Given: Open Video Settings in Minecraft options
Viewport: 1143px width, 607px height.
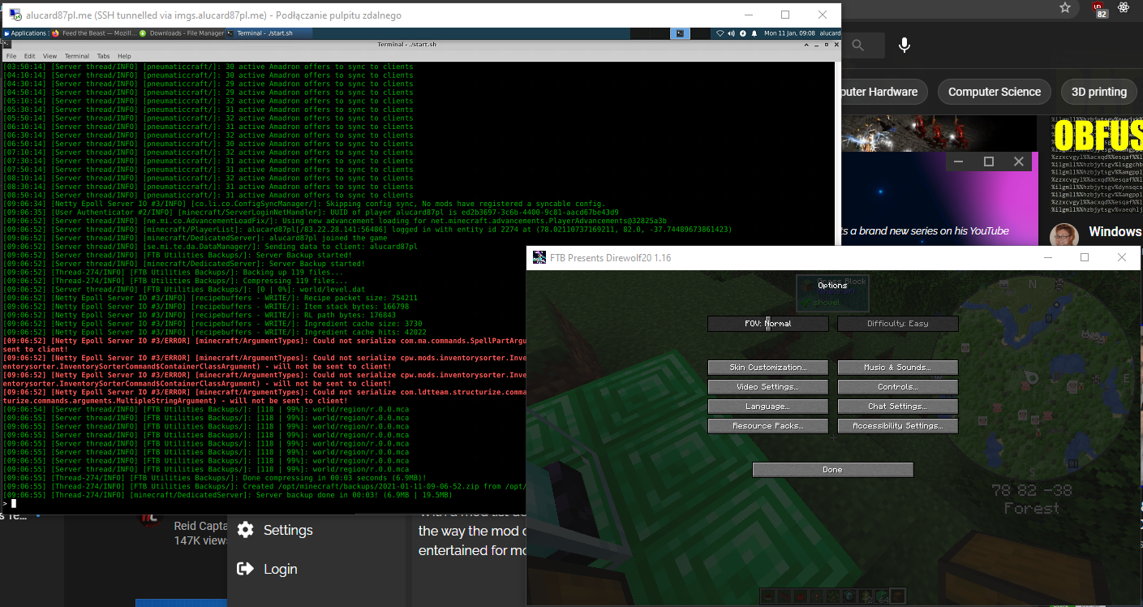Looking at the screenshot, I should 767,387.
